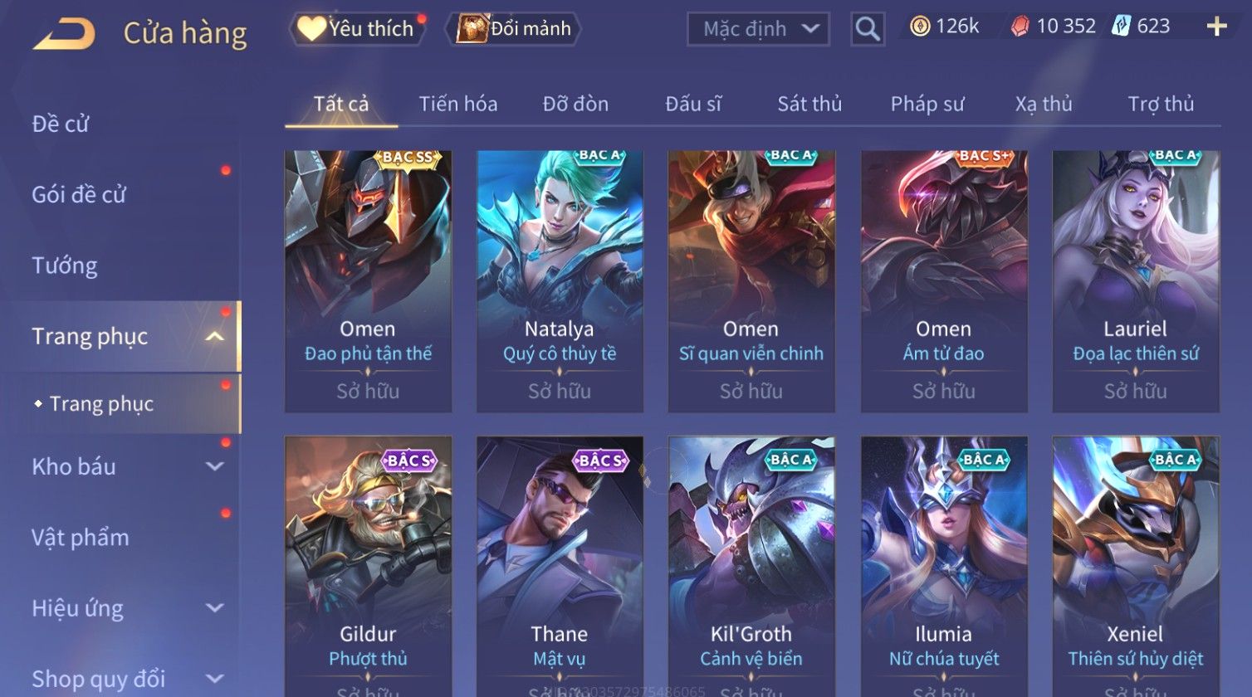Tap the golden back arrow icon
The height and width of the screenshot is (697, 1252).
pyautogui.click(x=64, y=34)
